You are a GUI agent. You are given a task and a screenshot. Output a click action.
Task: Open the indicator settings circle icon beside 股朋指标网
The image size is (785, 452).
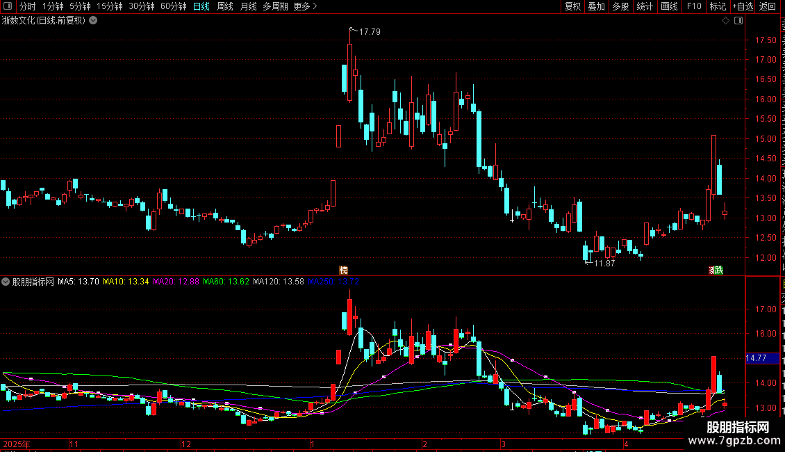[x=6, y=282]
